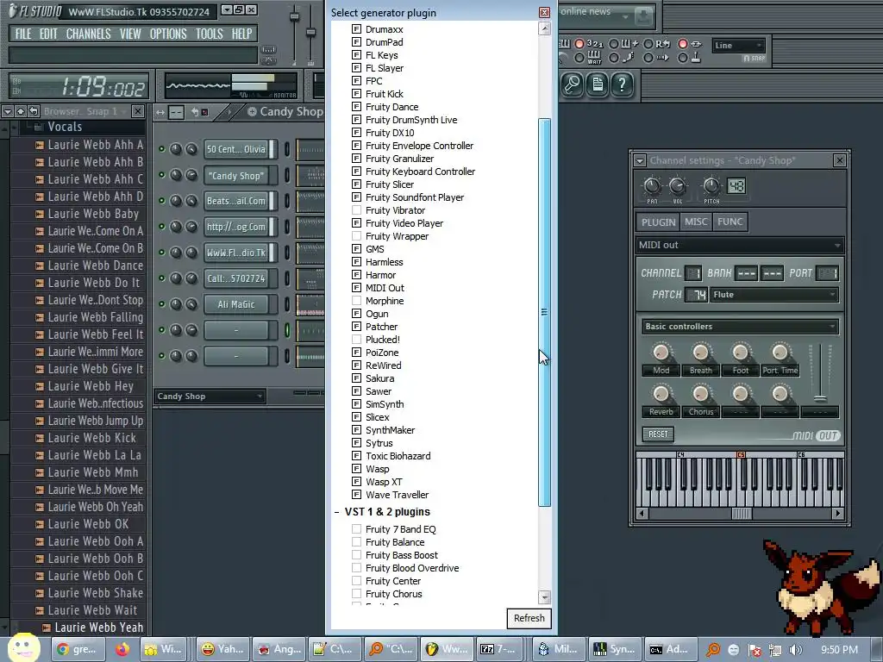Click the sample icon beside Laurie Webb Hey
883x662 pixels.
coord(40,387)
